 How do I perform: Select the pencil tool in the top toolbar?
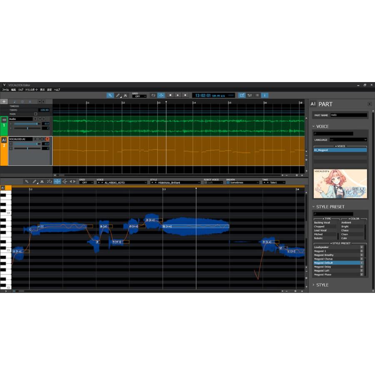[x=117, y=95]
